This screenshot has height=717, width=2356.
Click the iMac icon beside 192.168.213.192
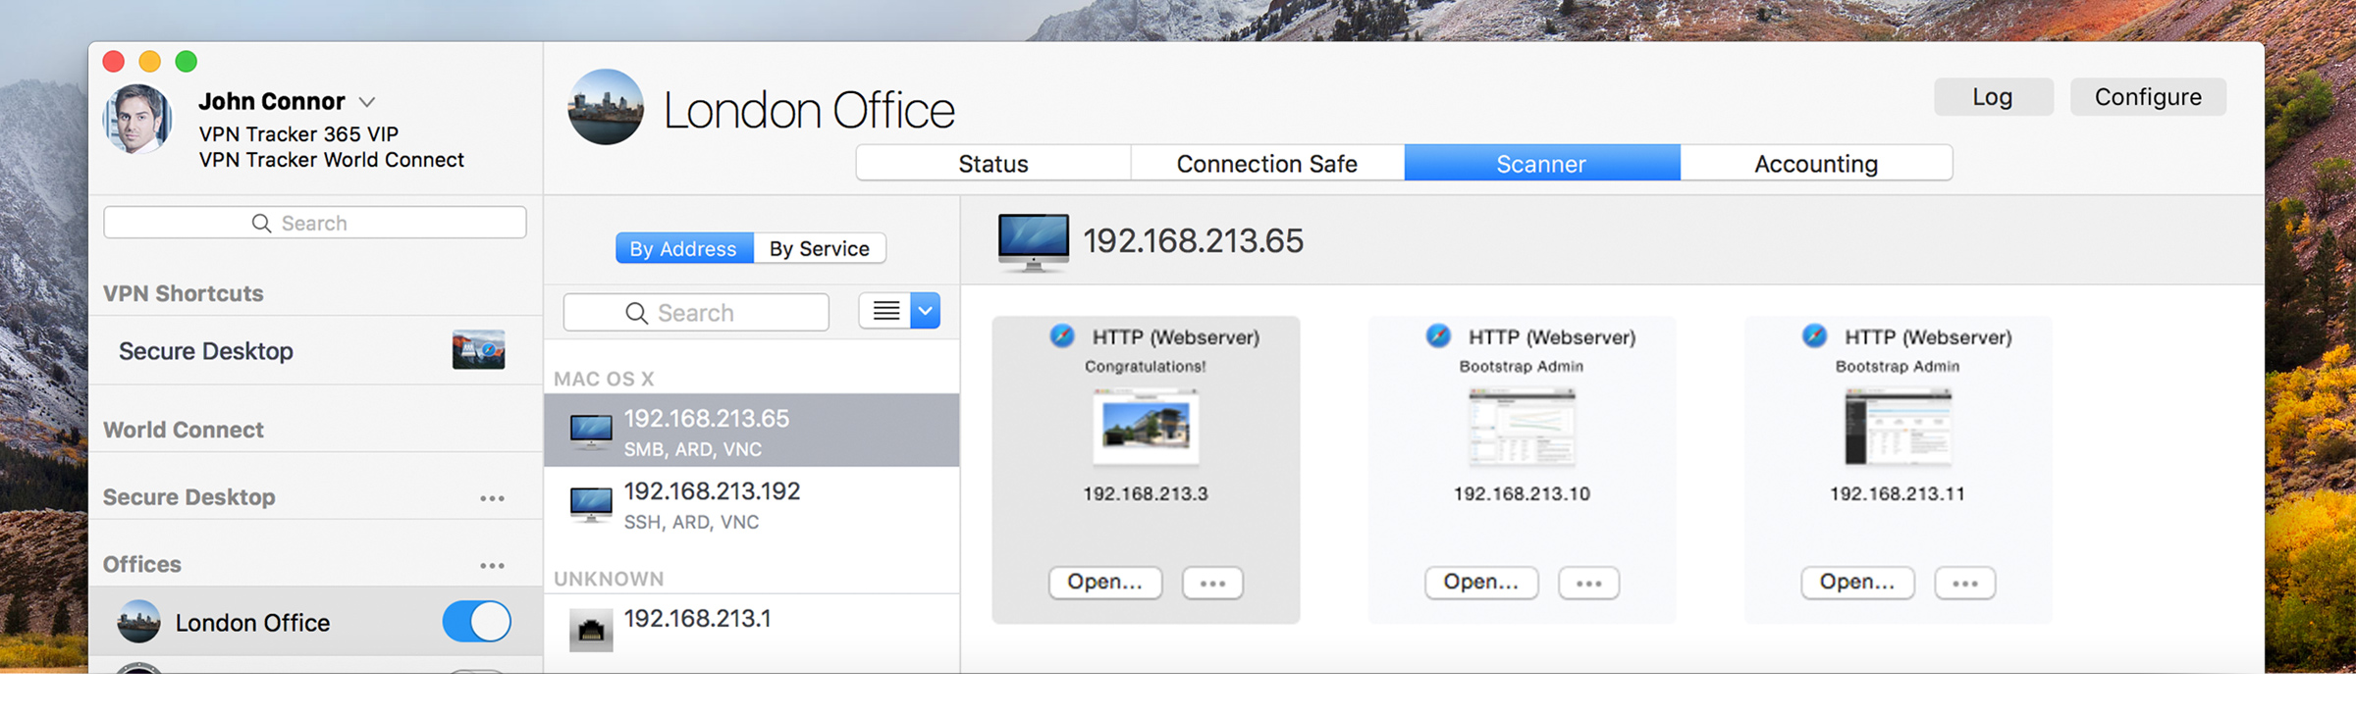click(591, 505)
